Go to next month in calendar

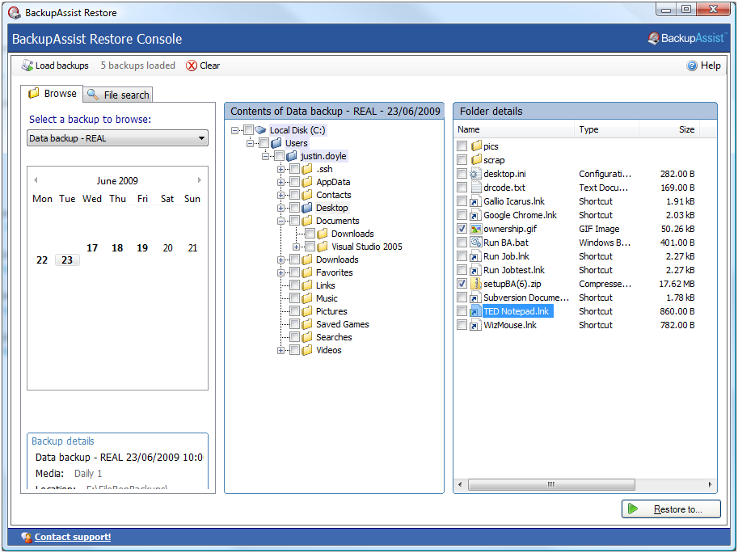200,180
